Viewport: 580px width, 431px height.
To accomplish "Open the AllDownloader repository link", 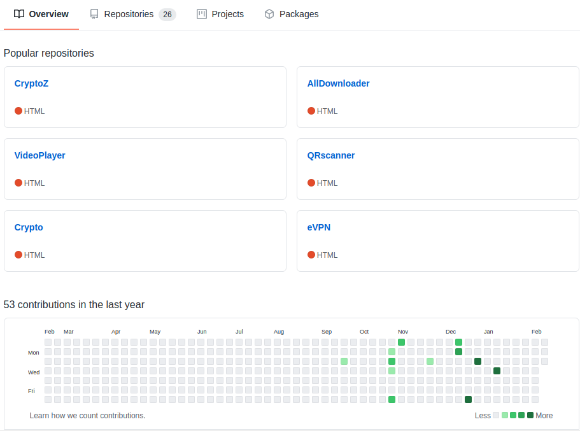I will point(338,83).
